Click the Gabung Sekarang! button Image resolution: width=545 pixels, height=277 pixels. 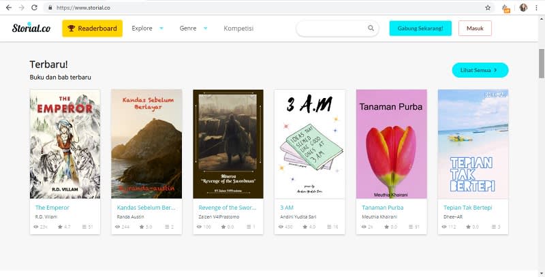tap(420, 29)
